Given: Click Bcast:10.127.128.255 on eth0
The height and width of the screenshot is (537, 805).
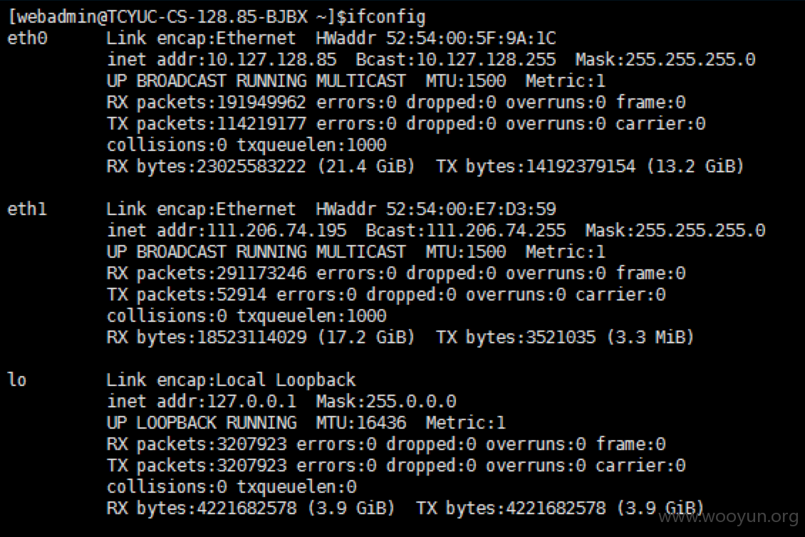Looking at the screenshot, I should (456, 60).
